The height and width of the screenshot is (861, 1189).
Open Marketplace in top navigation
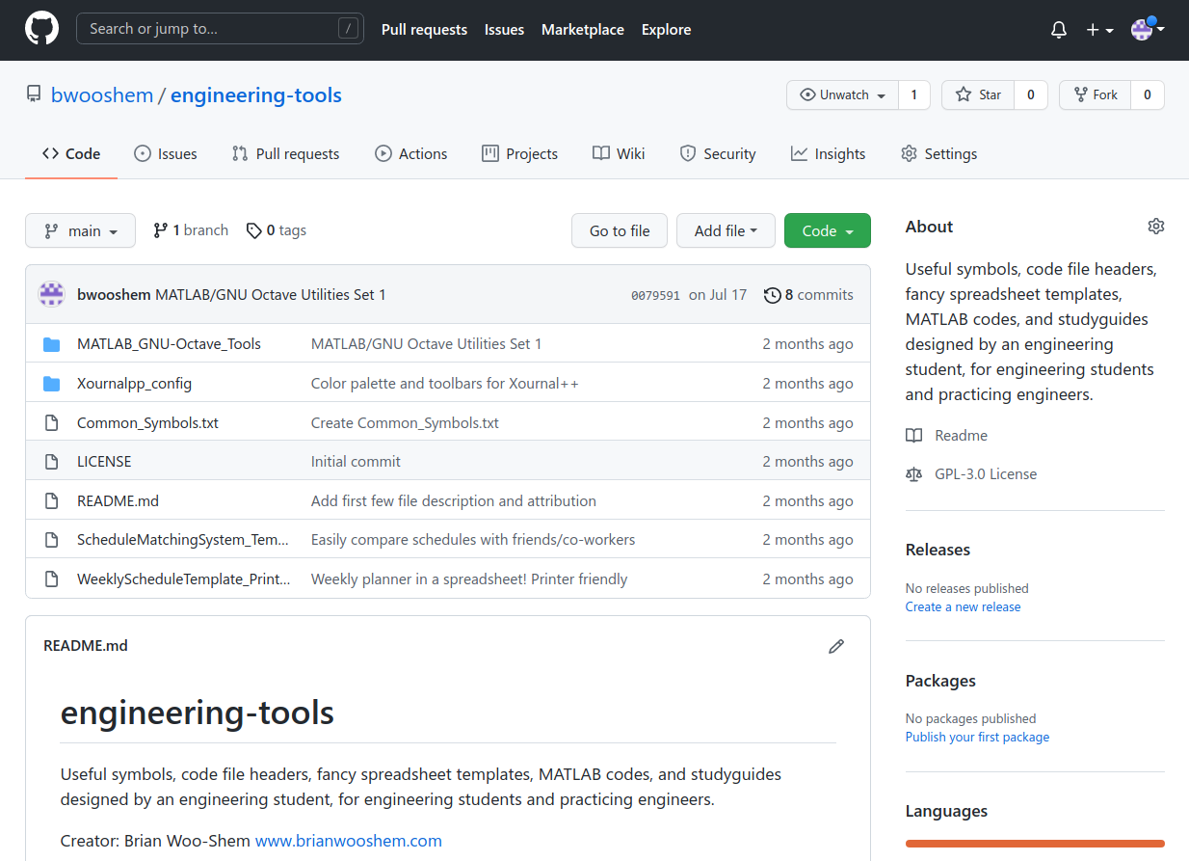point(583,30)
